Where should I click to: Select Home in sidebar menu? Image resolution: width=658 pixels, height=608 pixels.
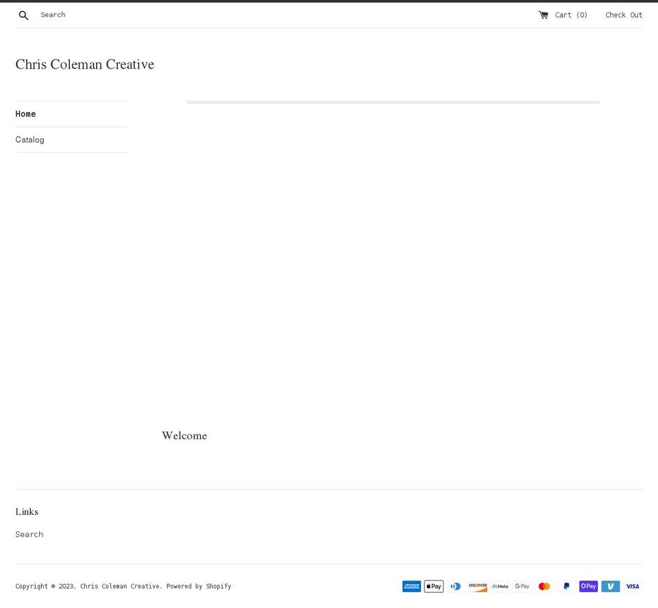click(x=25, y=114)
